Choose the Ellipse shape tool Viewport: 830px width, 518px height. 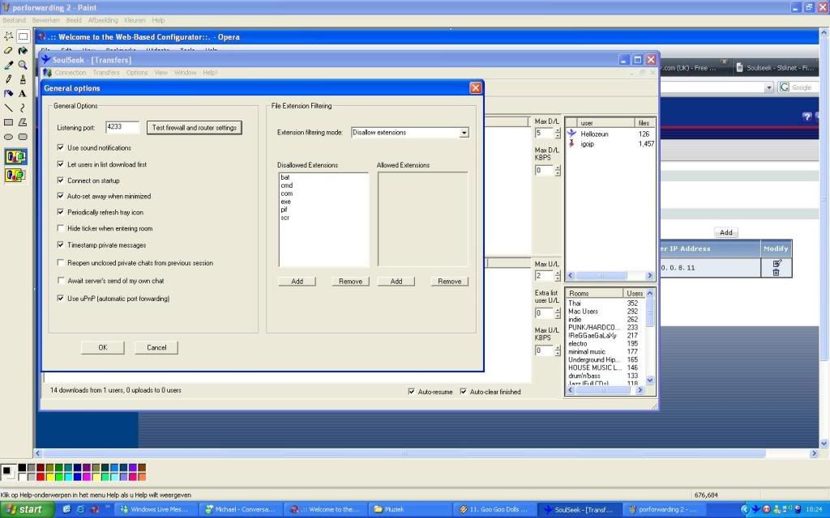click(8, 136)
